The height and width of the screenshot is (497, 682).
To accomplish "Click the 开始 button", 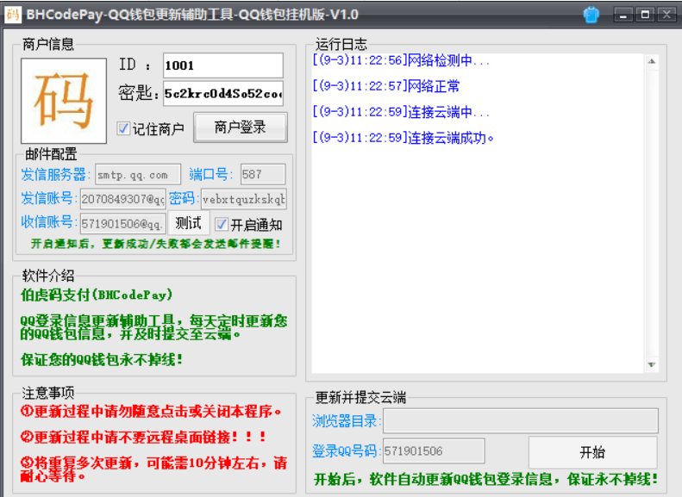I will pyautogui.click(x=592, y=452).
